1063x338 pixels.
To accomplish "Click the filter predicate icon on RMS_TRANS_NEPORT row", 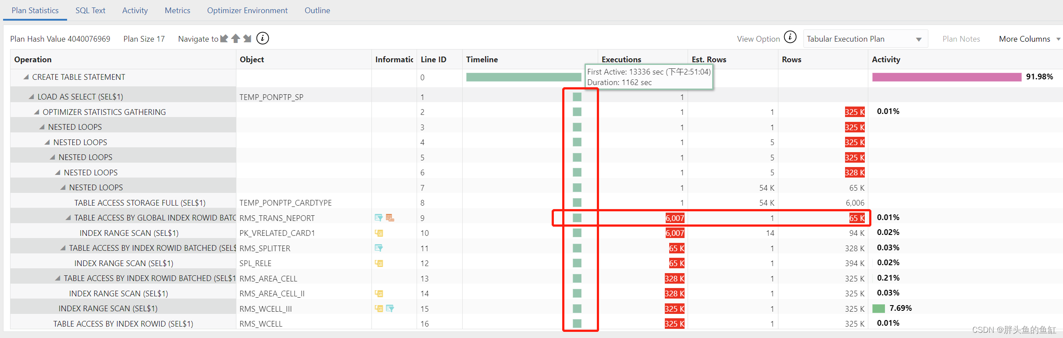I will tap(378, 218).
